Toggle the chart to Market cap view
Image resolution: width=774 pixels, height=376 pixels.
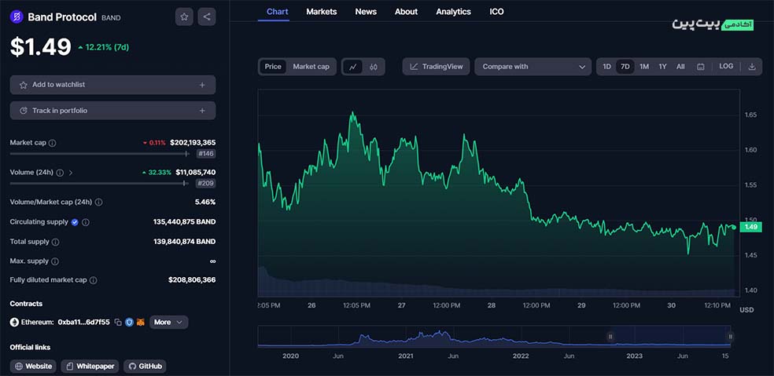(x=311, y=67)
